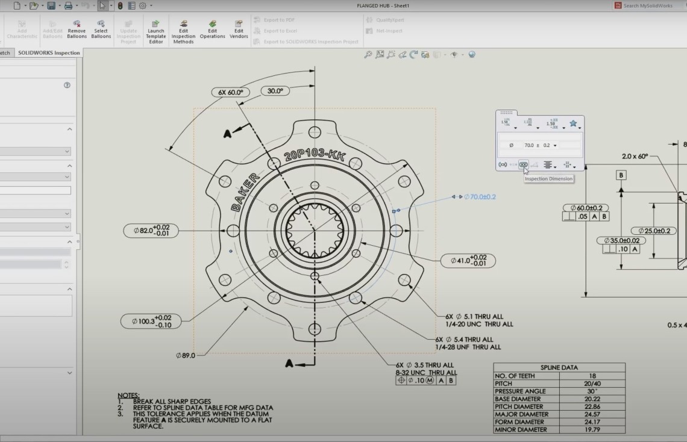Image resolution: width=687 pixels, height=442 pixels.
Task: Open the tolerance value dropdown beside 0.2
Action: [555, 145]
